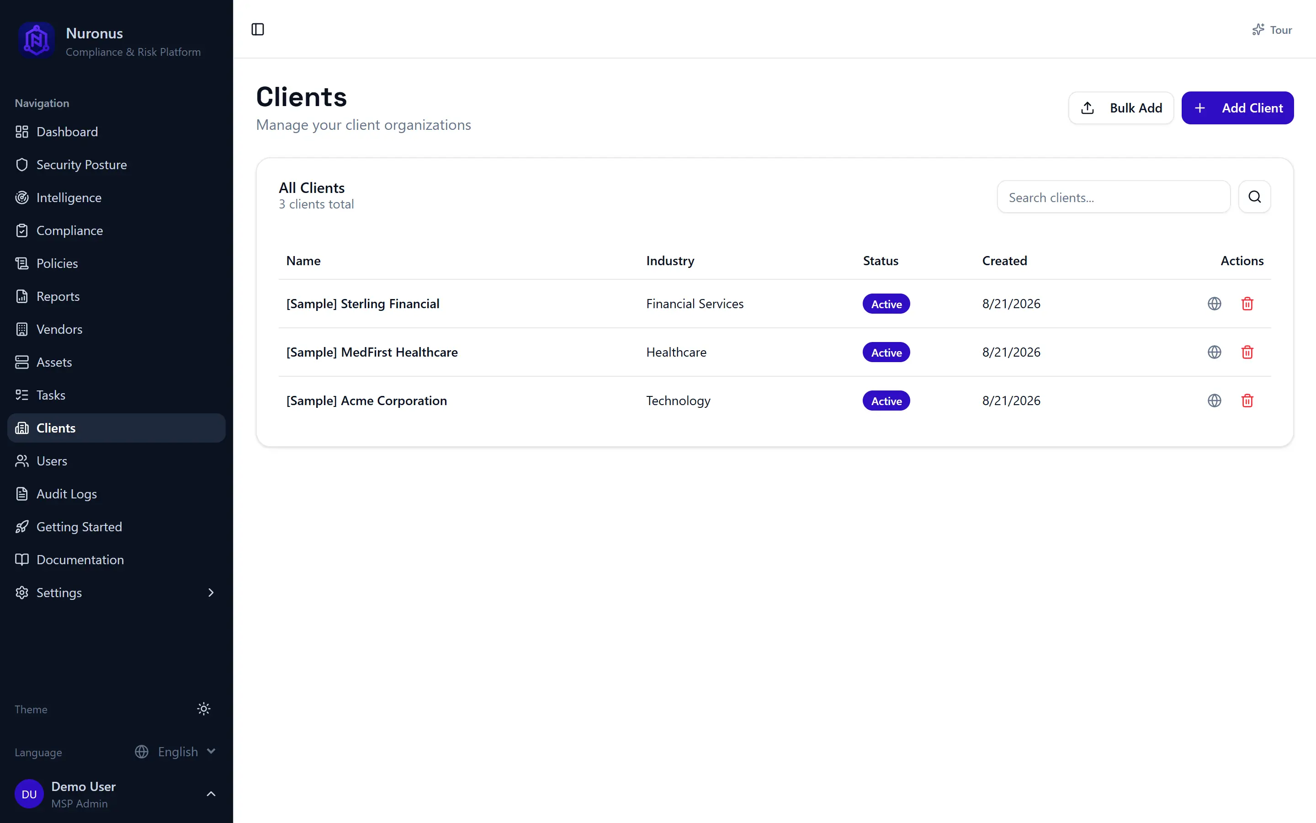Click [Sample] Sterling Financial name

click(363, 304)
